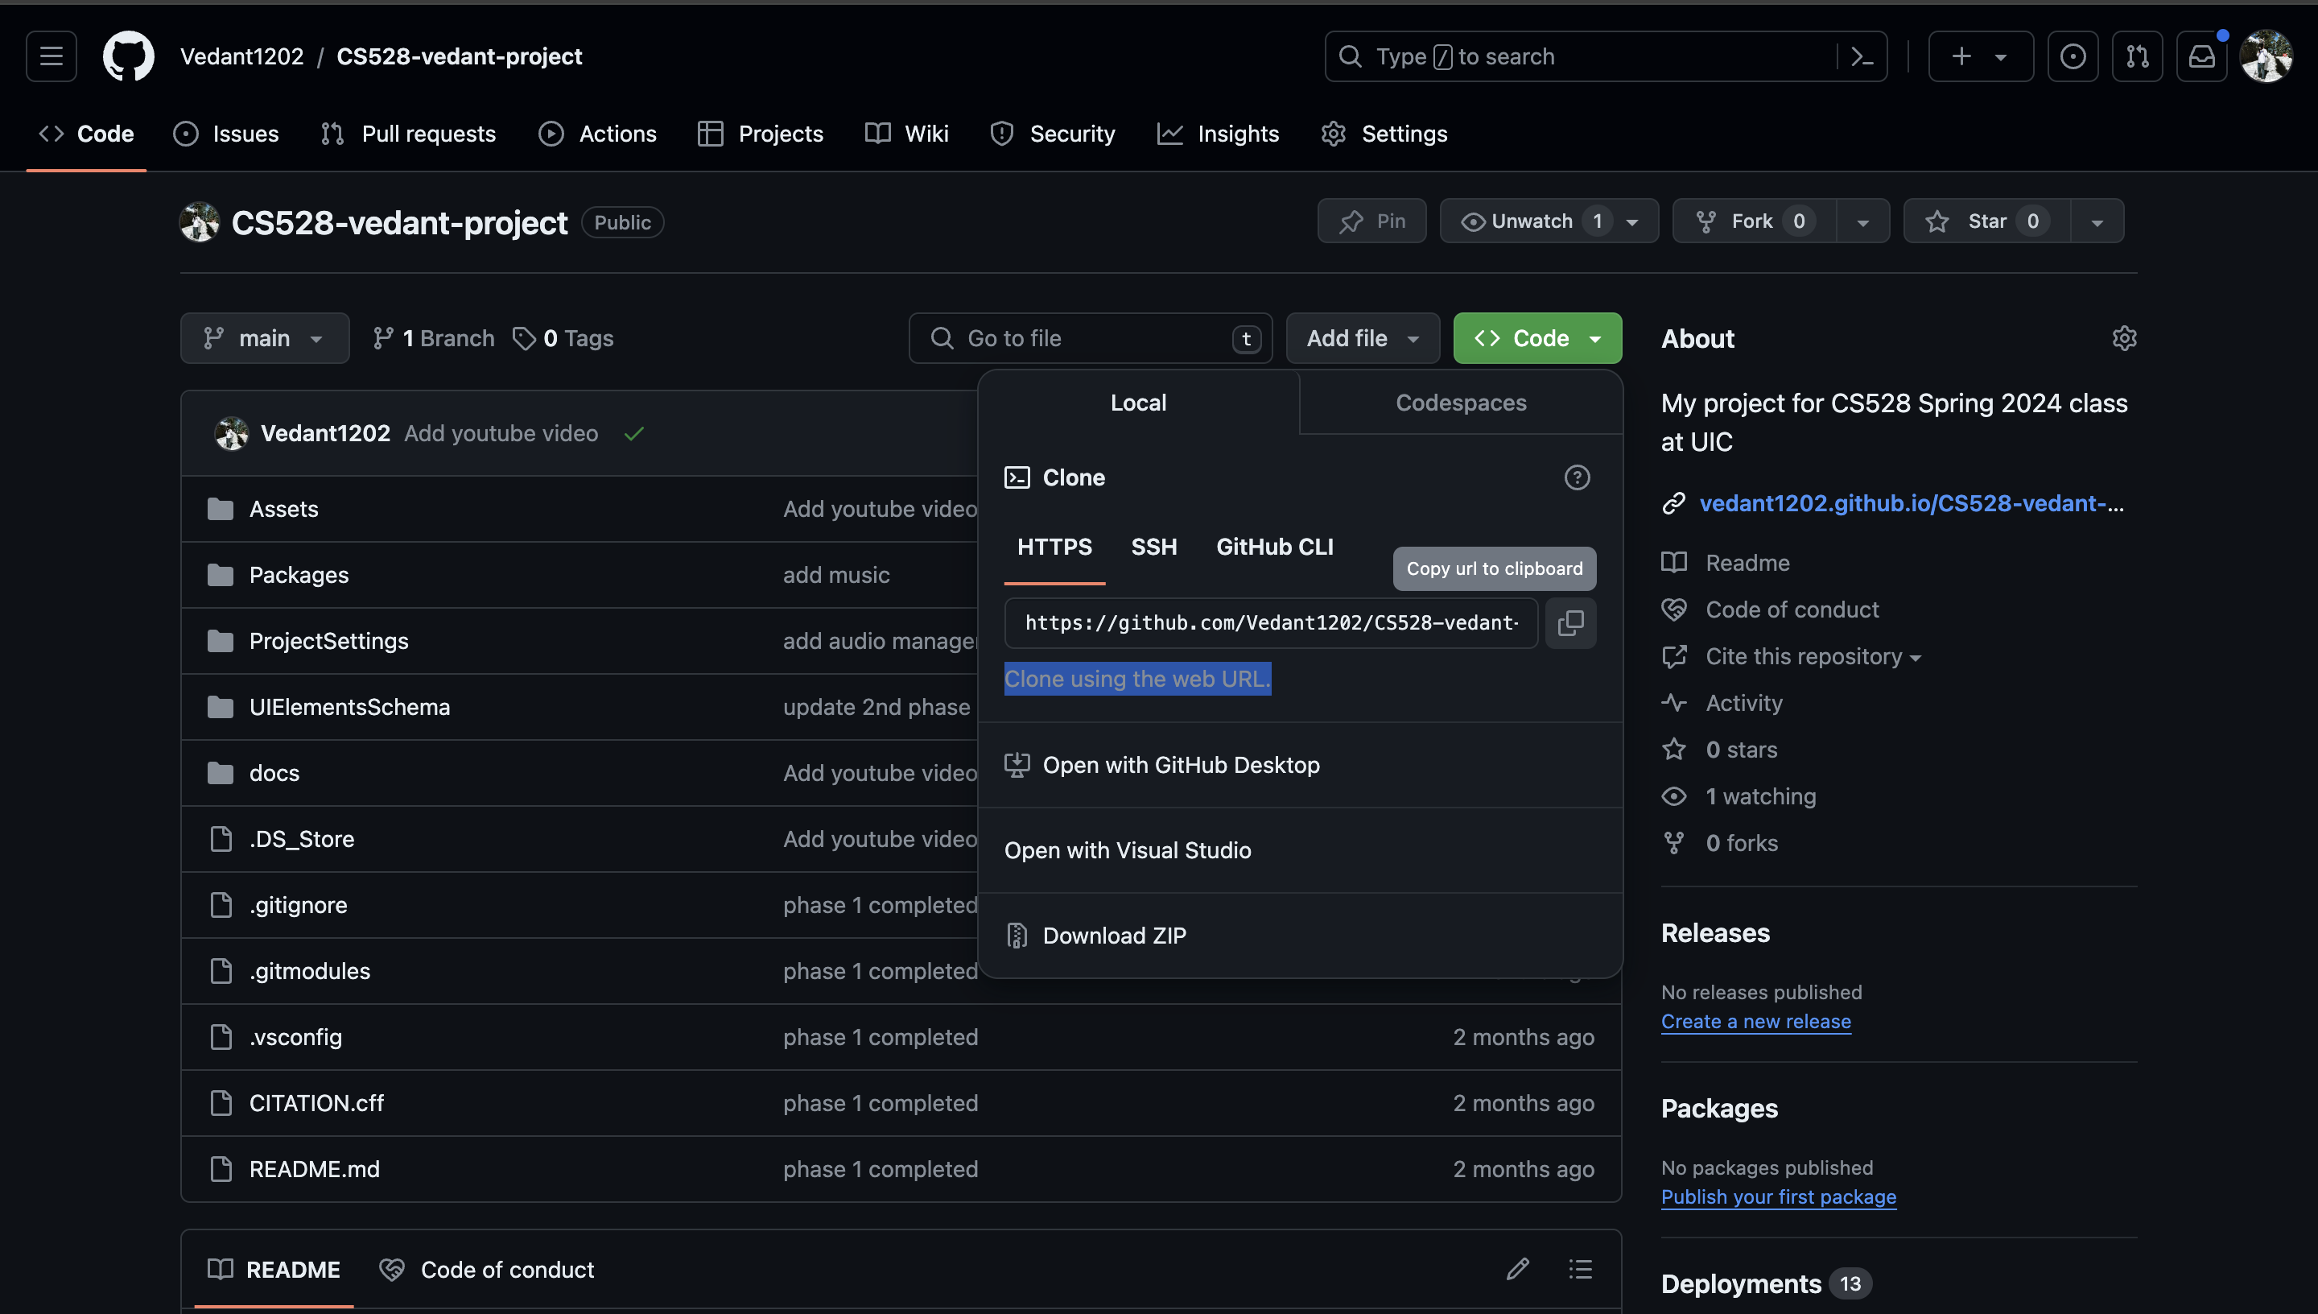
Task: Open the Add file dropdown
Action: point(1363,338)
